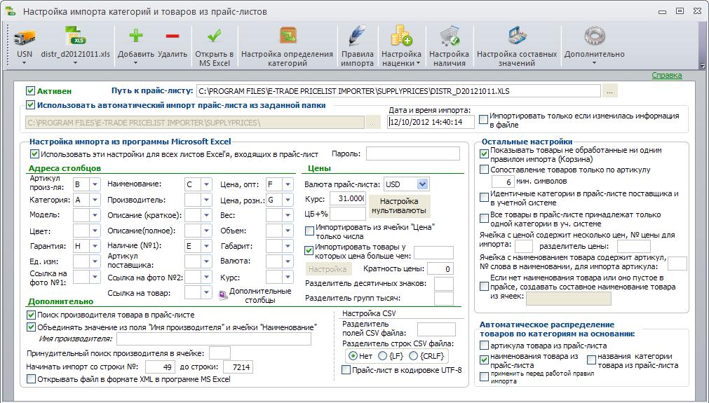Open Настройка составных значений icon
709x403 pixels.
click(x=517, y=36)
